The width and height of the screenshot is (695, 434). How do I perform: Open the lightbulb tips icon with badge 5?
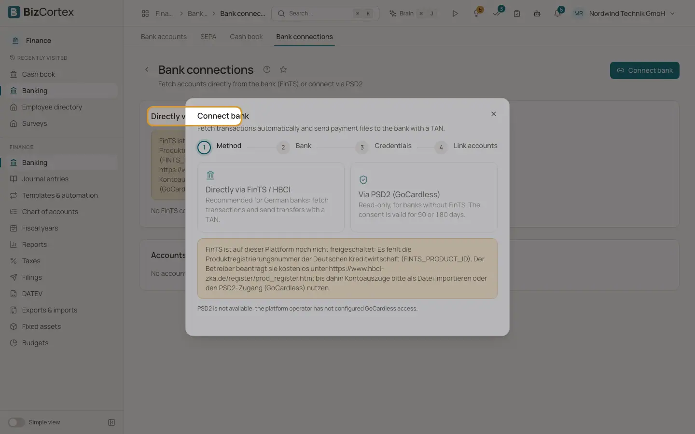click(476, 14)
